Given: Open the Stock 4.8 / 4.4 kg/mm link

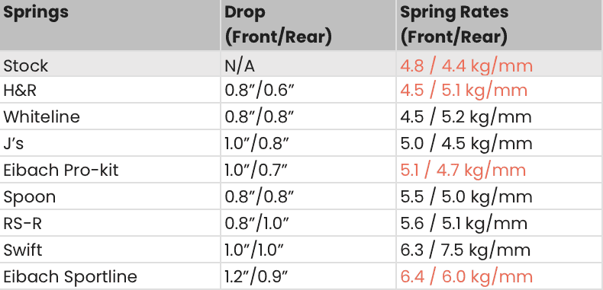Looking at the screenshot, I should (466, 66).
